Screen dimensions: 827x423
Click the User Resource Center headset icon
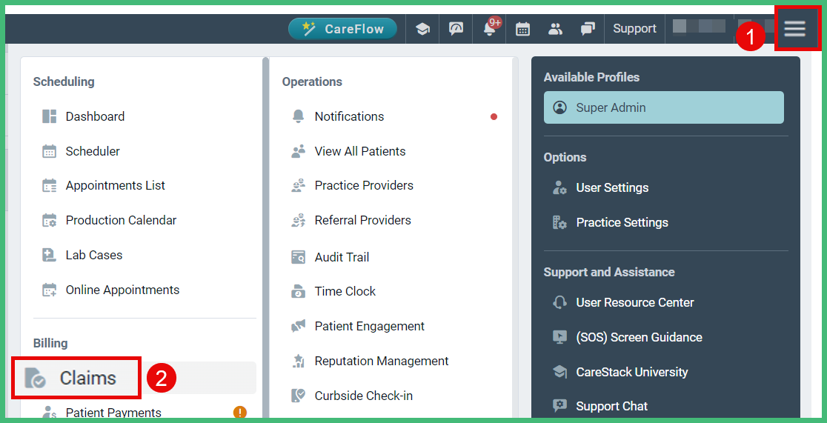point(559,303)
